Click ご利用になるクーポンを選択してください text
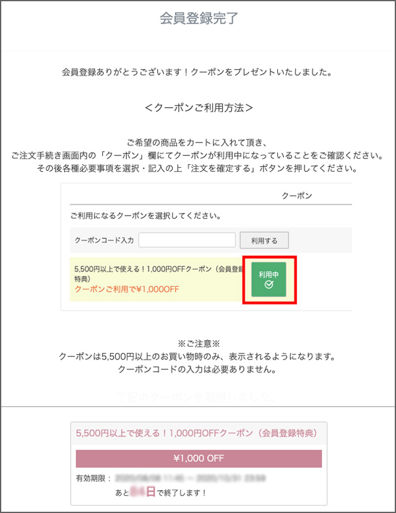 [x=146, y=216]
